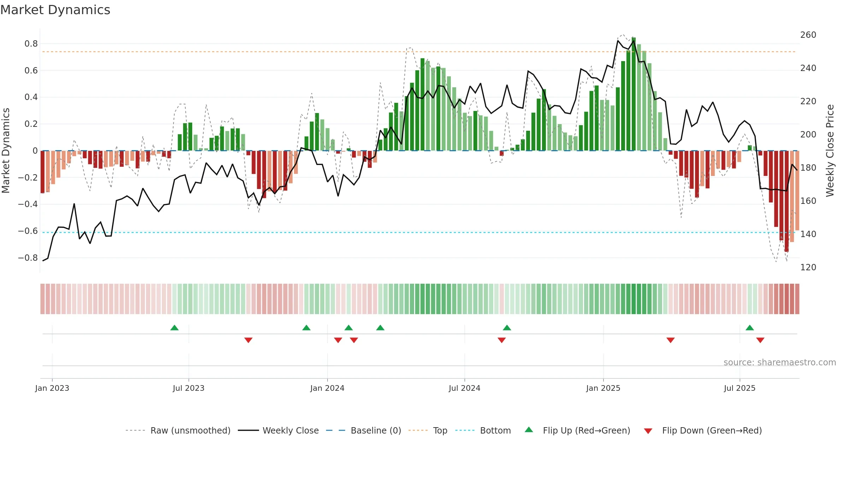Click the source: sharemaestro.com text
Viewport: 848px width, 477px height.
pyautogui.click(x=780, y=362)
